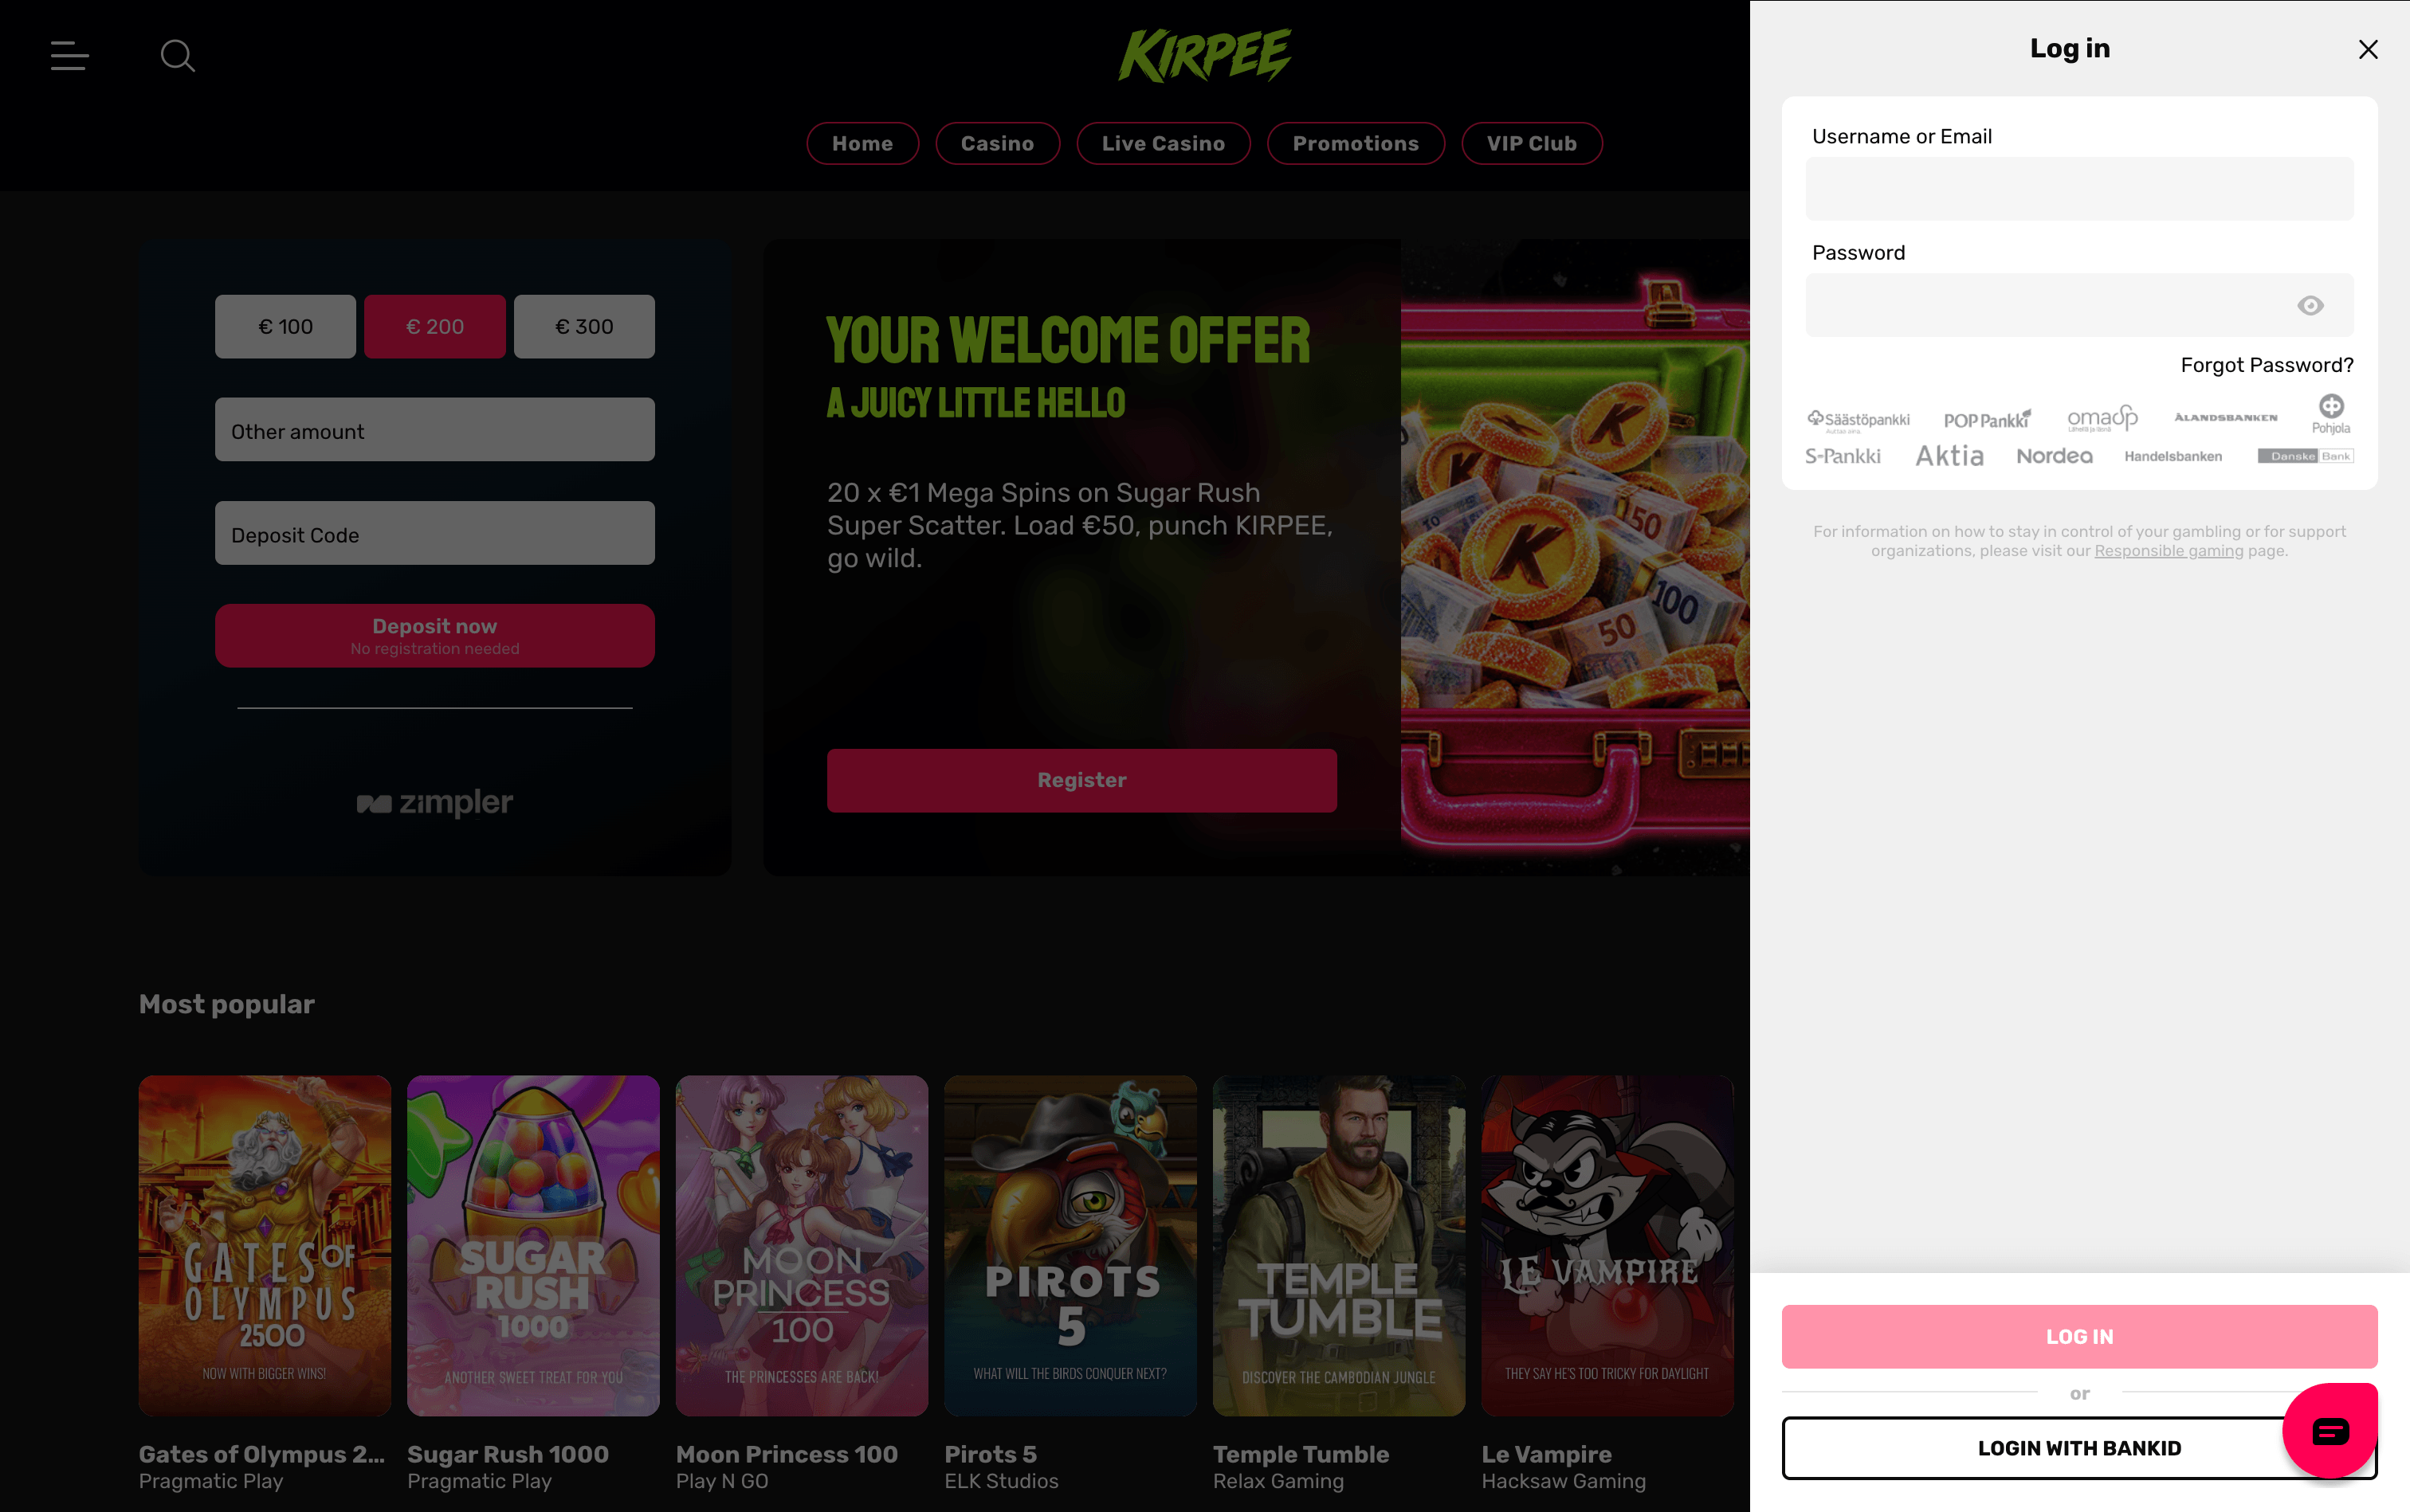
Task: Focus the Password input field
Action: (x=2078, y=305)
